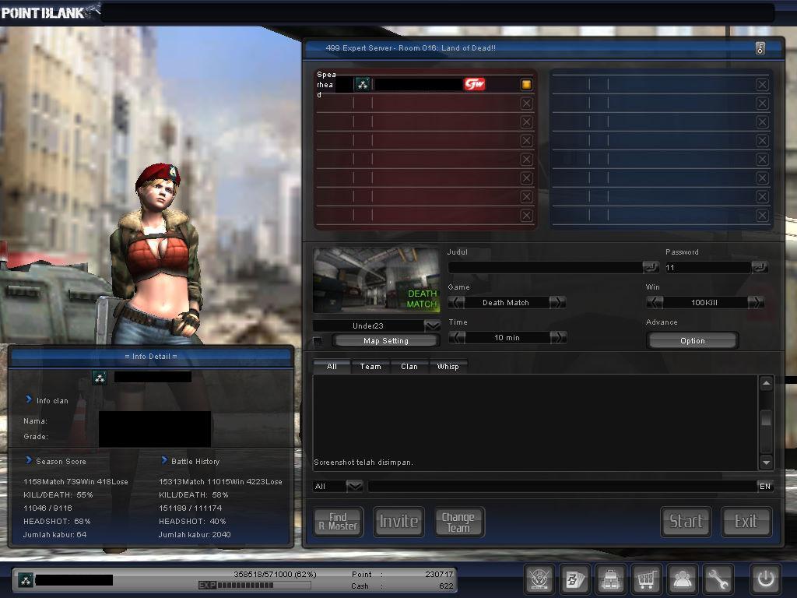Image resolution: width=797 pixels, height=598 pixels.
Task: Click the power quit icon
Action: 766,579
